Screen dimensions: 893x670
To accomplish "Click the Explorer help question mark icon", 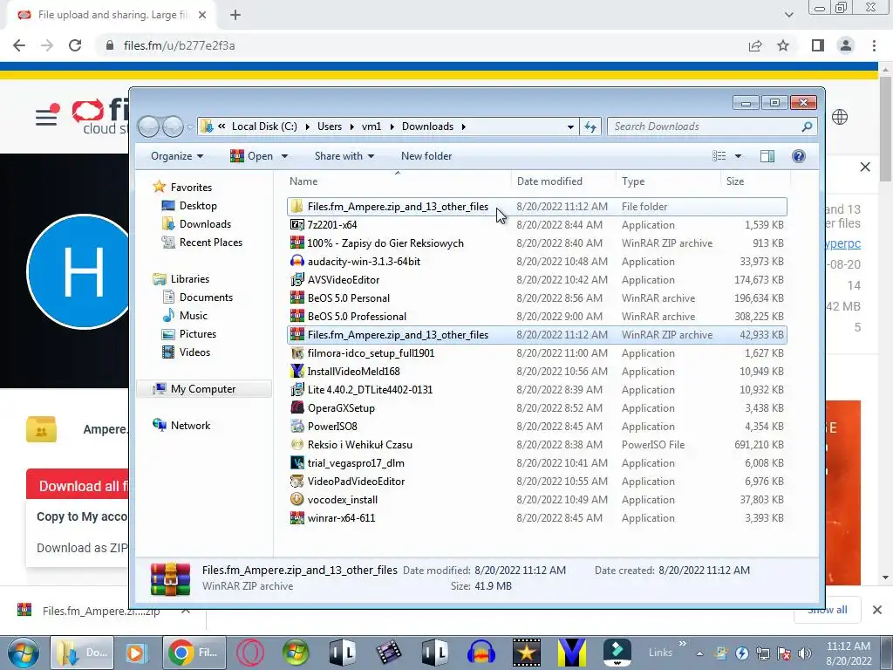I will (x=799, y=156).
